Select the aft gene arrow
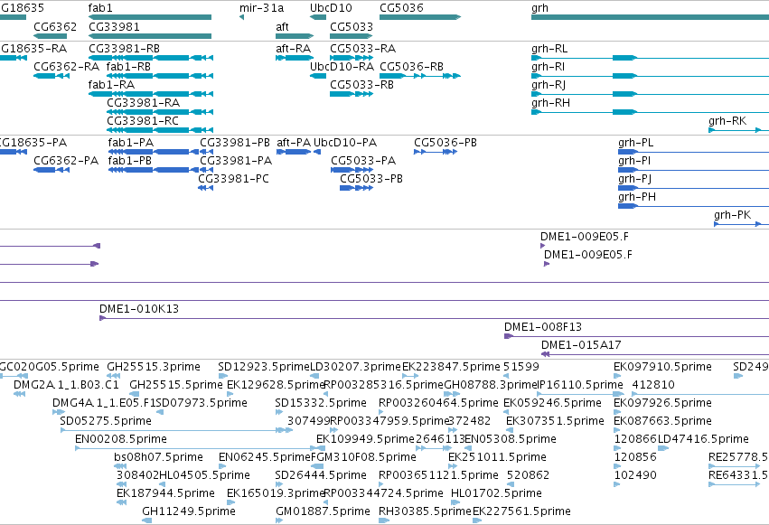 pos(295,36)
